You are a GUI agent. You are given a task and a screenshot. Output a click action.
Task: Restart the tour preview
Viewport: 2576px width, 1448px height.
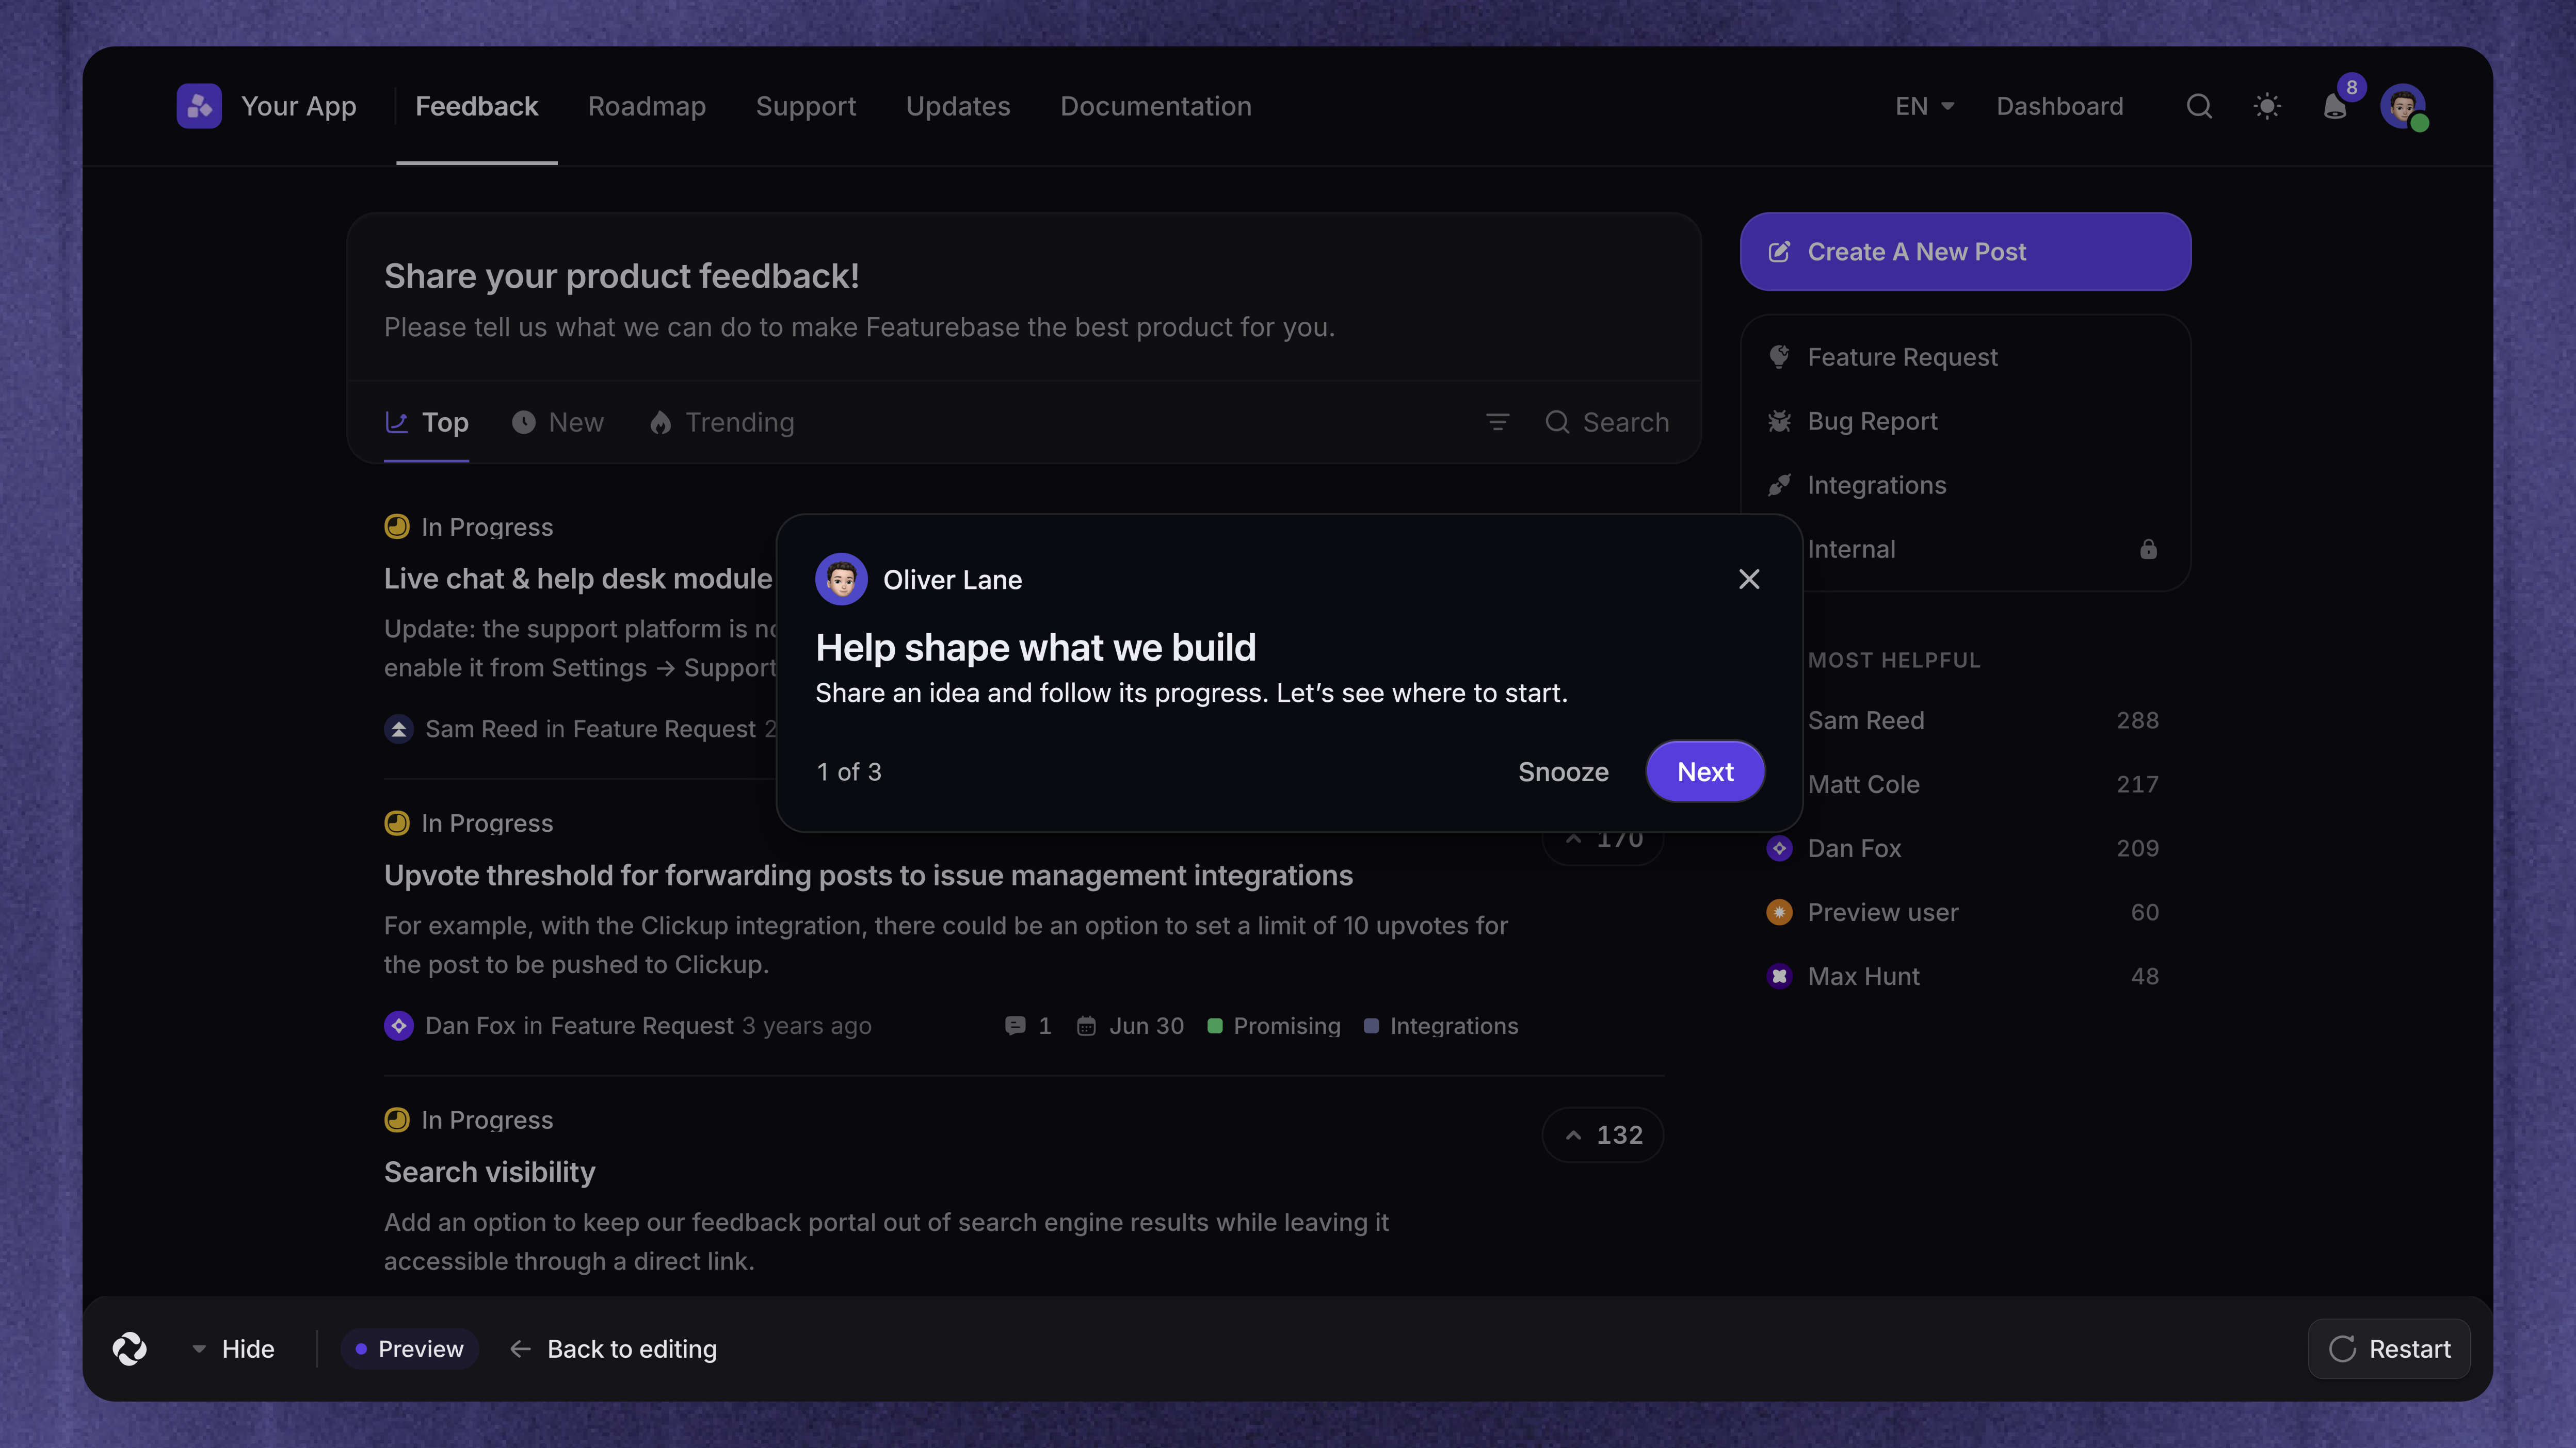point(2389,1348)
